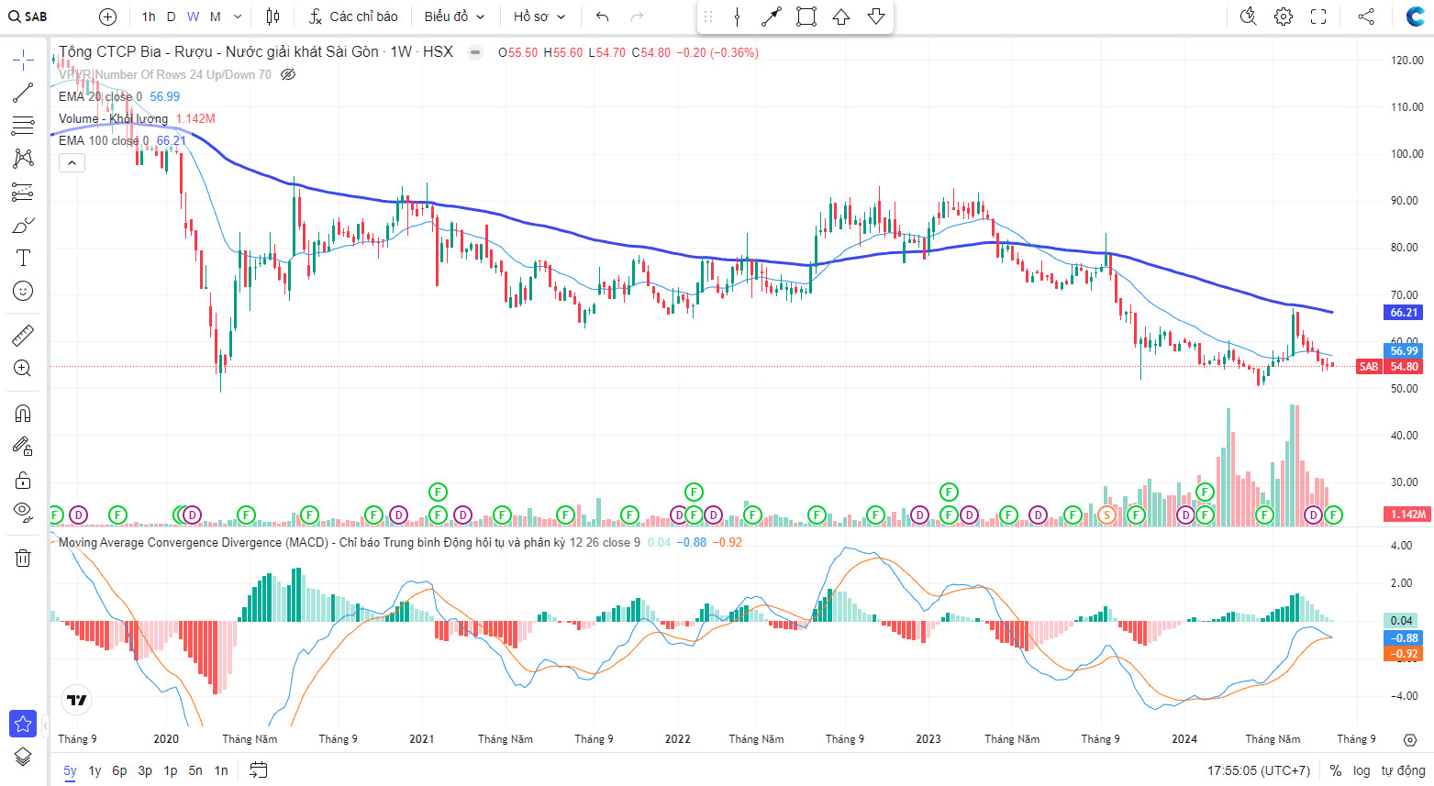Viewport: 1434px width, 786px height.
Task: Select the Volume - Khối lượng legend
Action: [x=113, y=118]
